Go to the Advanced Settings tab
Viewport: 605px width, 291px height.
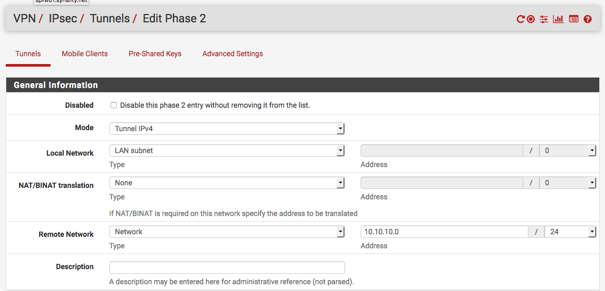pos(232,54)
